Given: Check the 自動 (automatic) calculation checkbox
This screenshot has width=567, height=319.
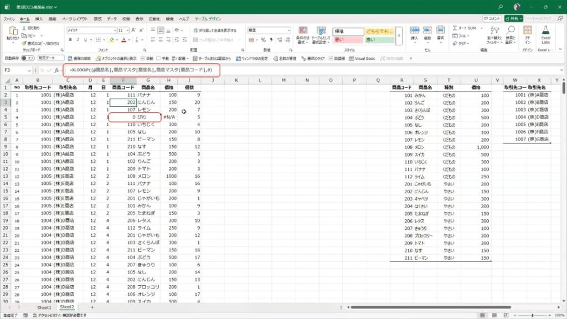Looking at the screenshot, I should [x=143, y=58].
